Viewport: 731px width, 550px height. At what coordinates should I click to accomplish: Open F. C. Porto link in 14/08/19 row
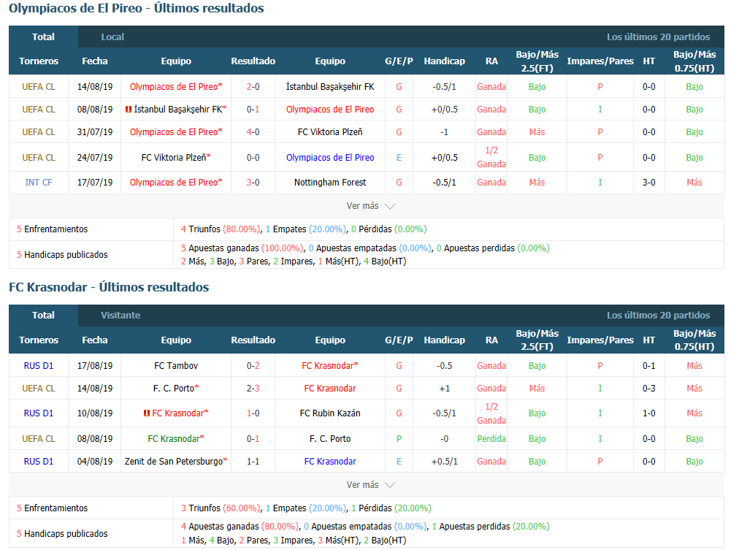(x=176, y=389)
